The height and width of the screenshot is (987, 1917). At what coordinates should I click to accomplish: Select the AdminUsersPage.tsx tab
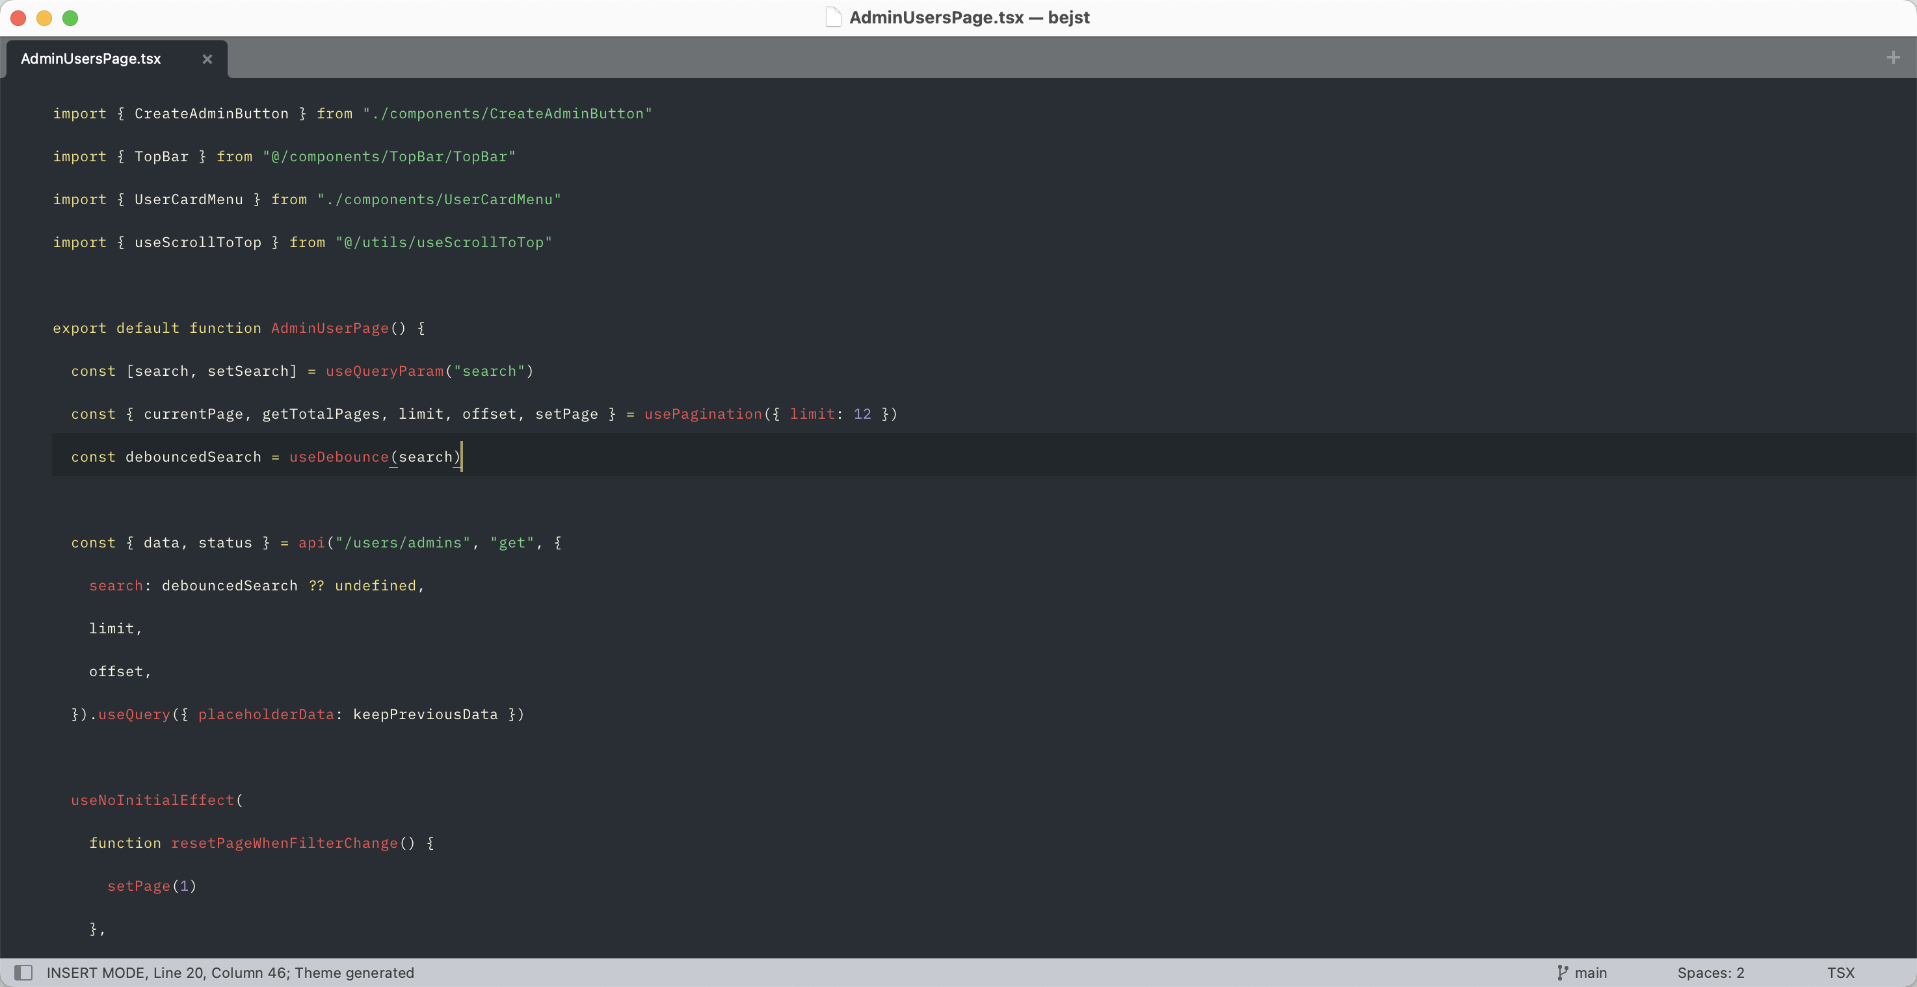117,59
